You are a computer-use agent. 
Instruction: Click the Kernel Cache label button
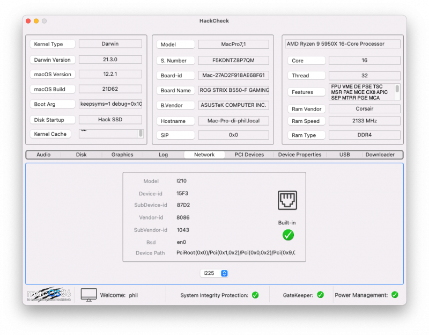point(50,134)
